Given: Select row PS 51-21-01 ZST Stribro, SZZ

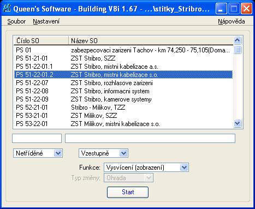Looking at the screenshot, I should tap(123, 58).
